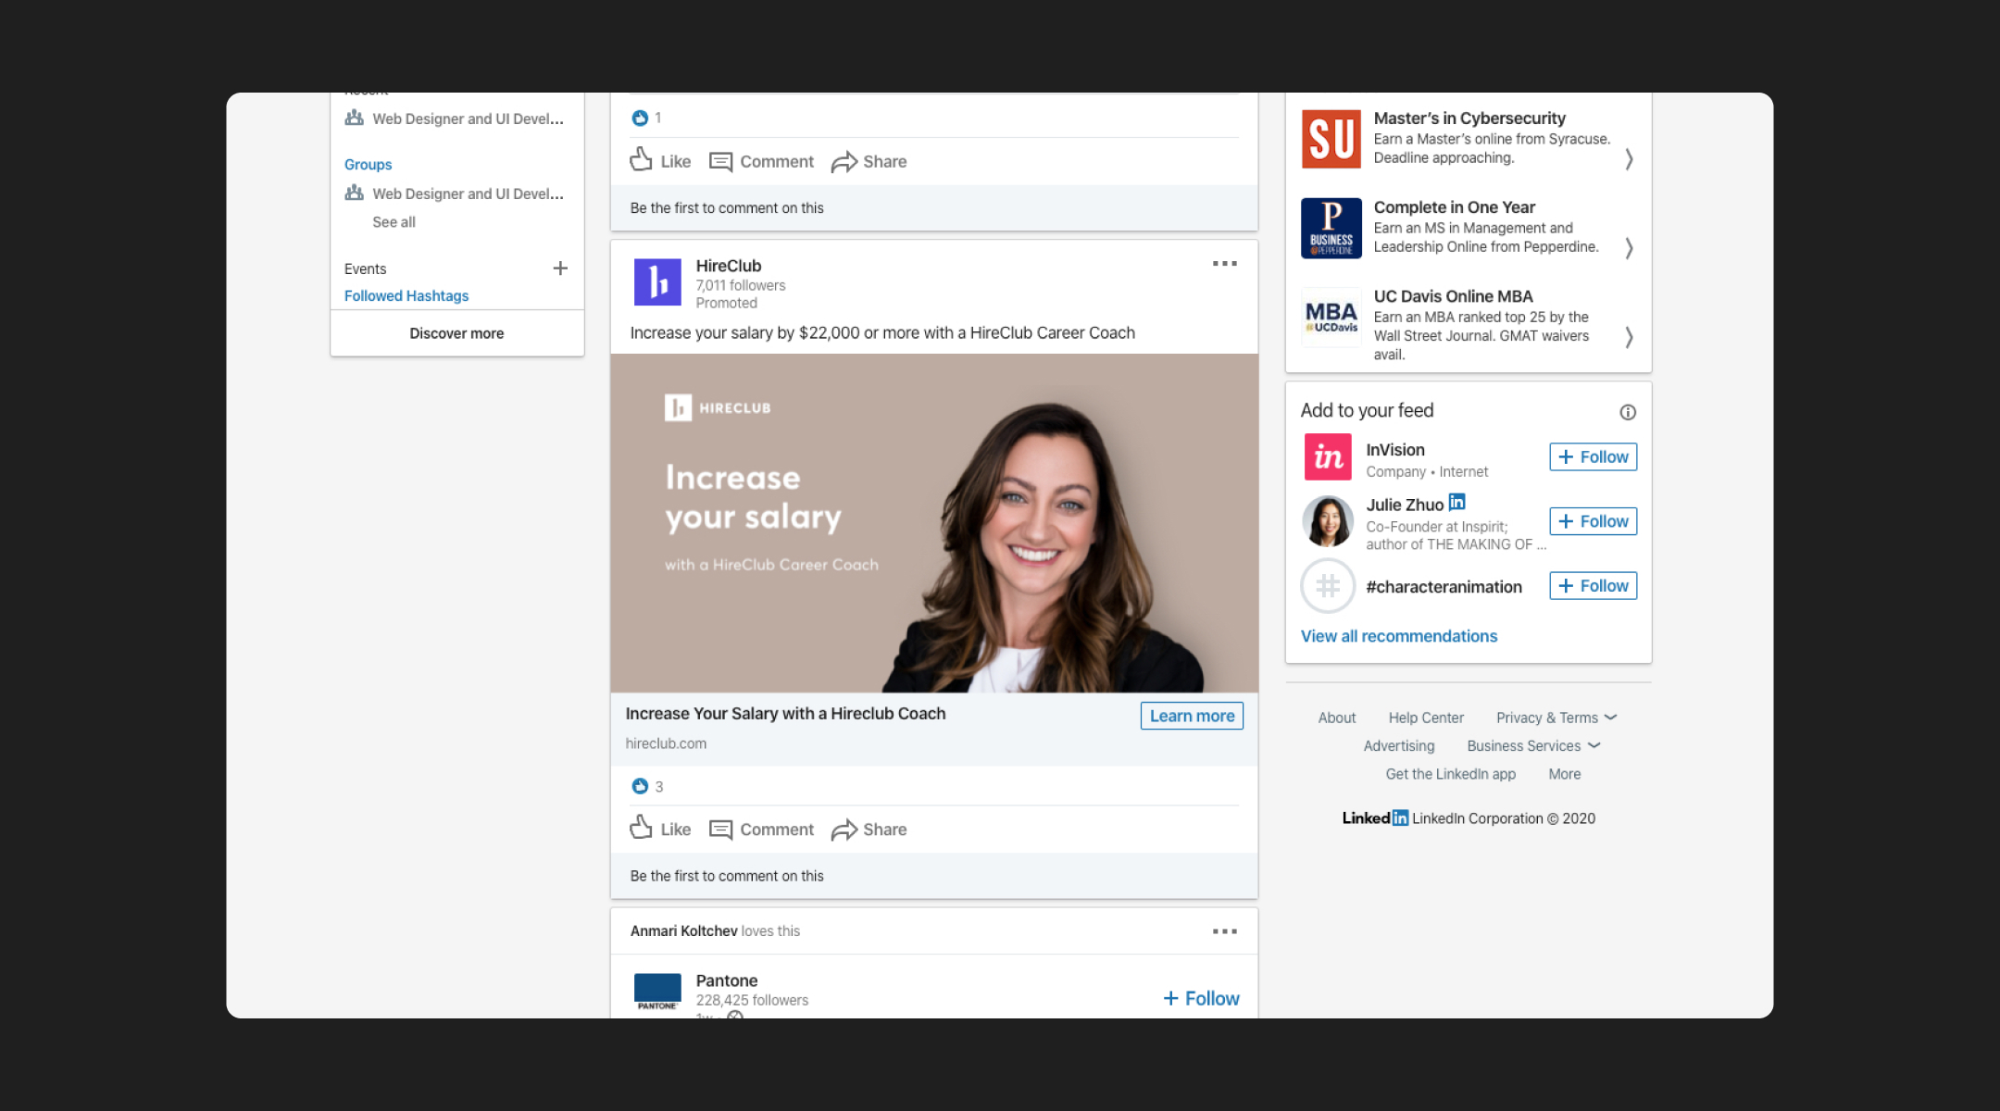Open the UC Davis MBA ad logo
Image resolution: width=2000 pixels, height=1111 pixels.
pos(1331,317)
